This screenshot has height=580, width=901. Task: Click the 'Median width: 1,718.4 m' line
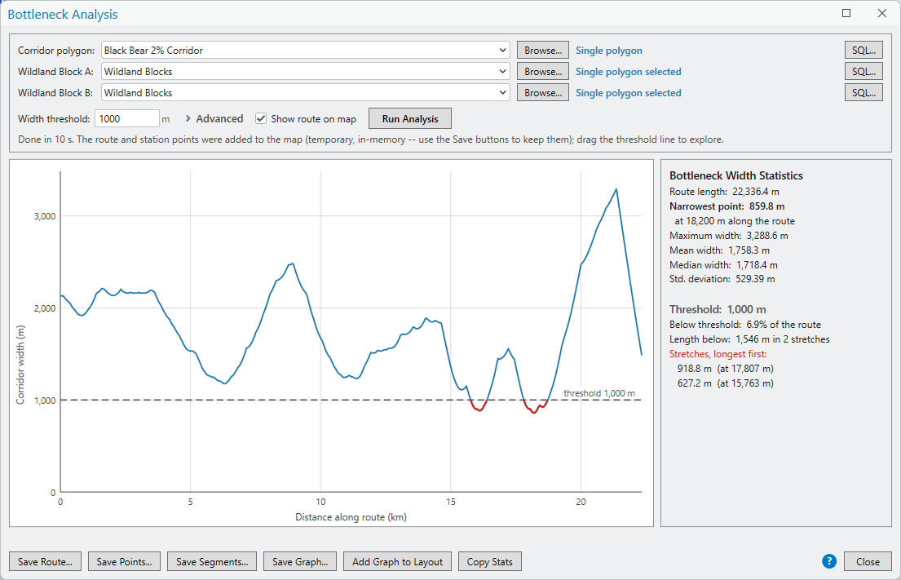coord(723,265)
